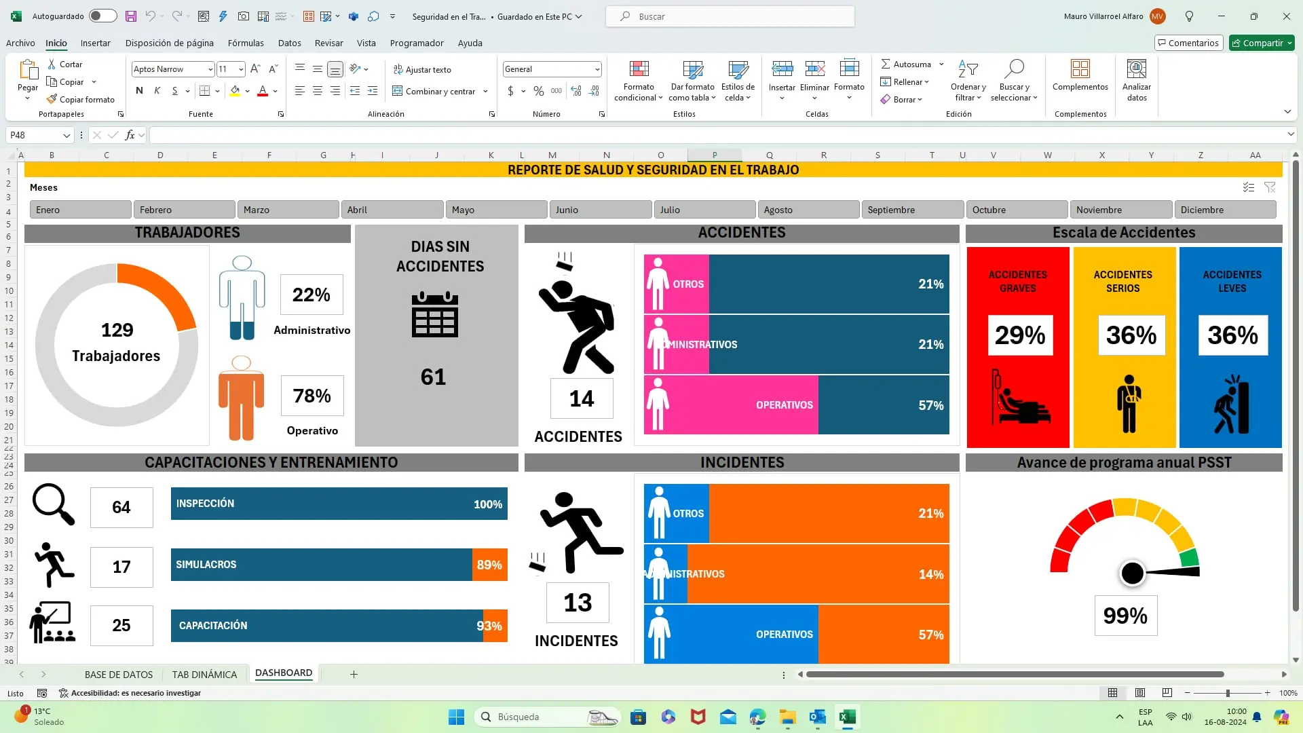The width and height of the screenshot is (1303, 733).
Task: Click the percent style icon
Action: point(538,91)
